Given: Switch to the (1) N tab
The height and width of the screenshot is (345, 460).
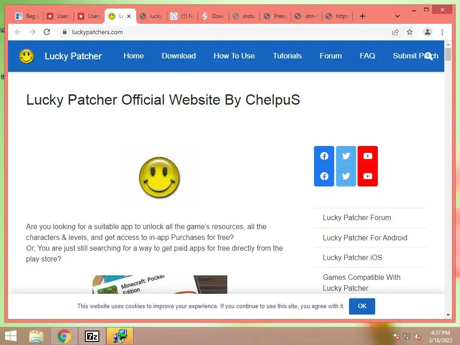Looking at the screenshot, I should (x=182, y=16).
